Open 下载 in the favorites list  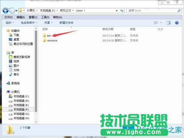(x=16, y=35)
